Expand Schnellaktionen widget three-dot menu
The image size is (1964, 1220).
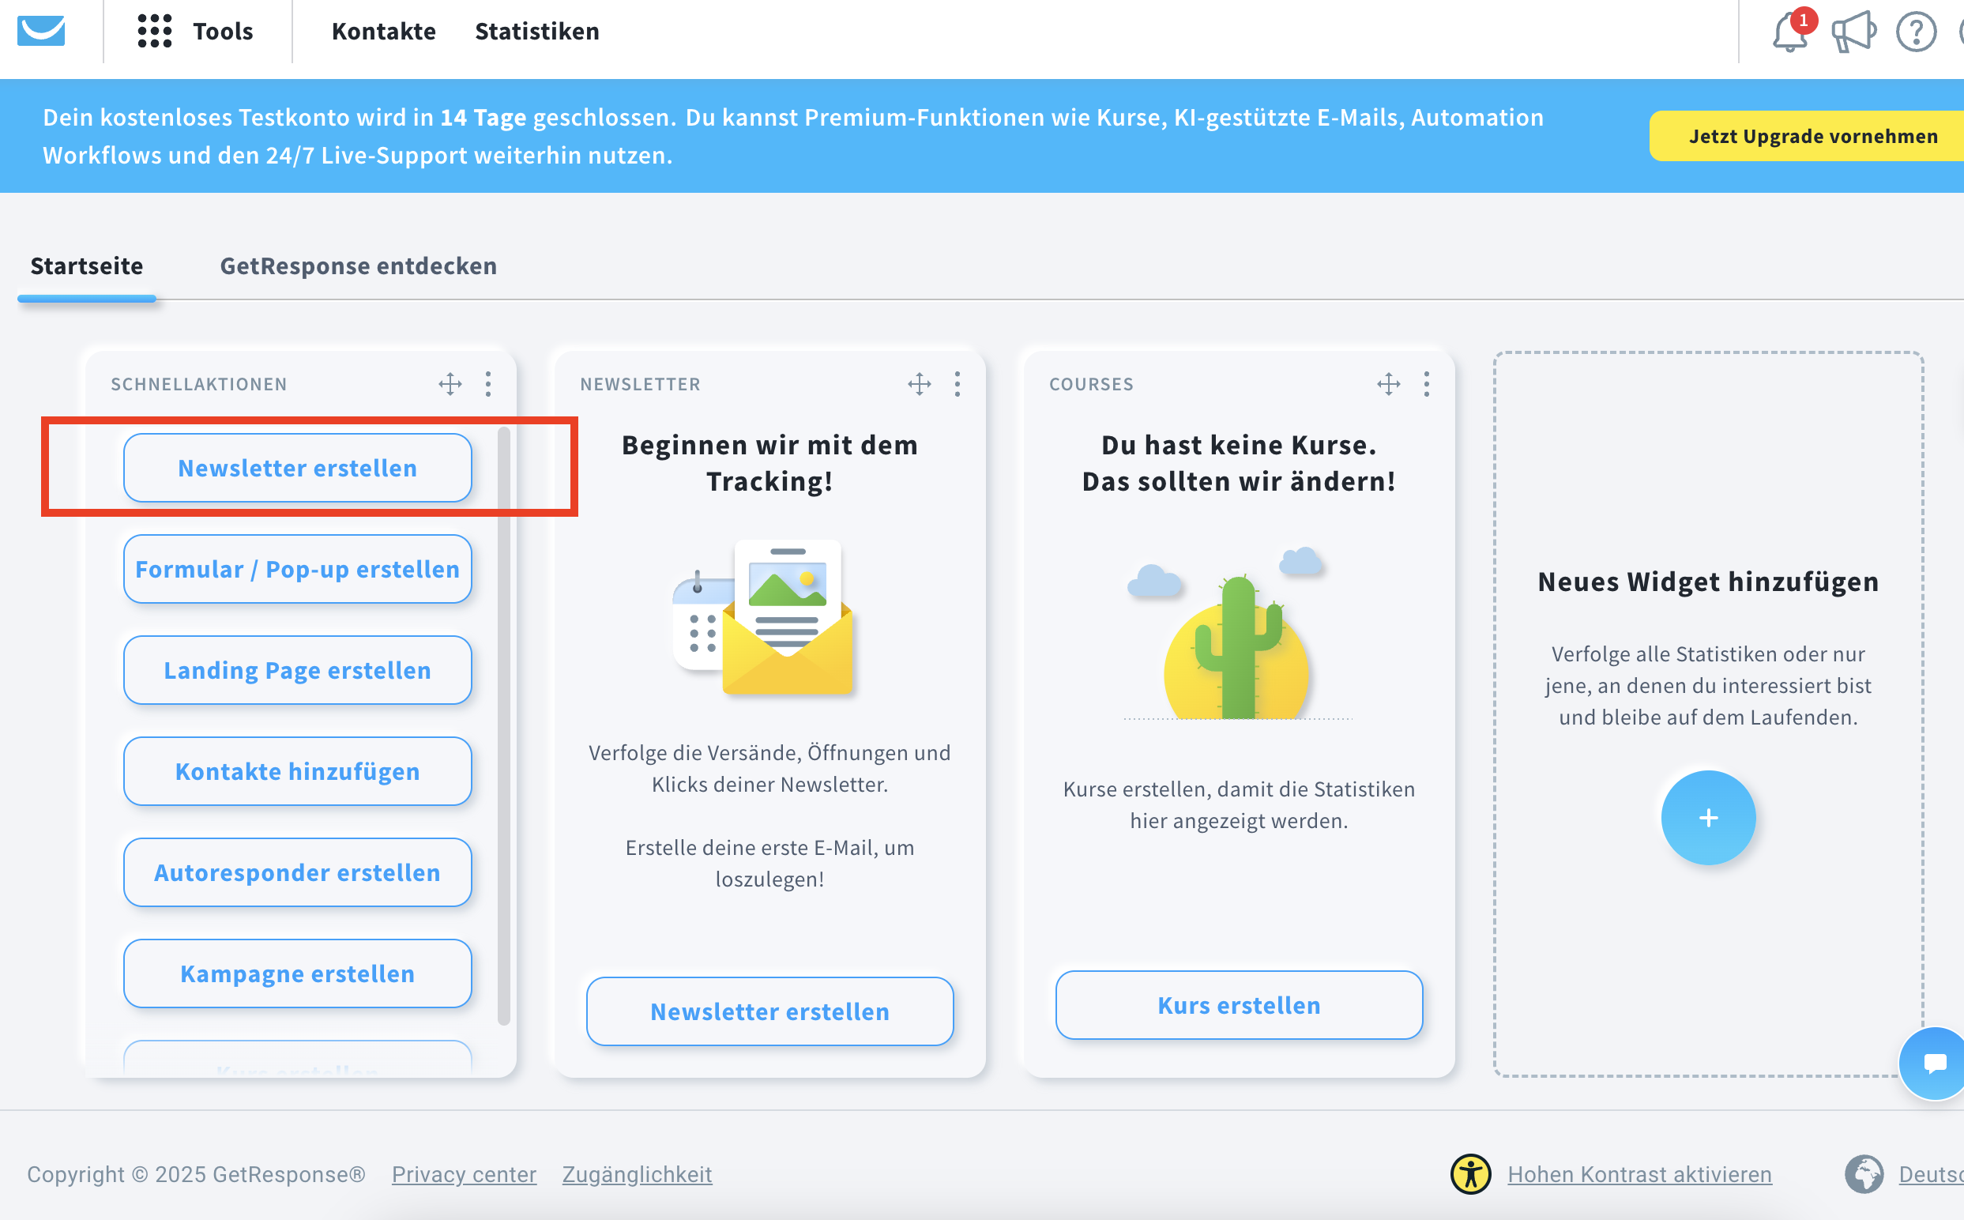point(488,384)
